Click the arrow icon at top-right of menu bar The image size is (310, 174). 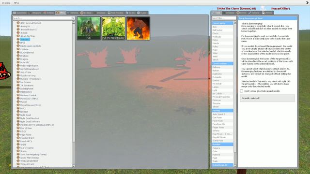point(308,3)
